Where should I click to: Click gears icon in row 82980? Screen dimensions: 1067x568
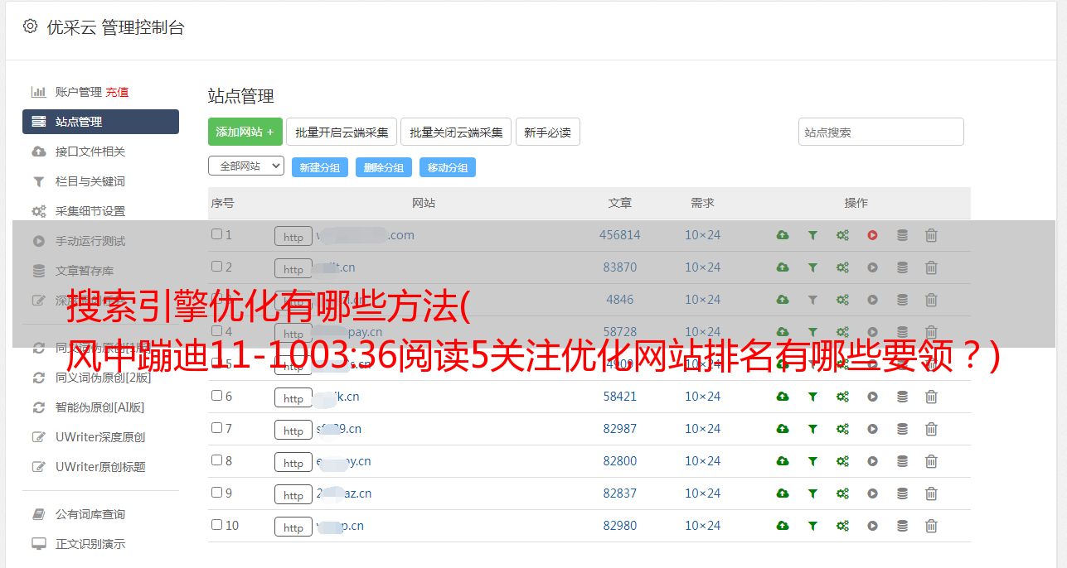click(x=842, y=526)
